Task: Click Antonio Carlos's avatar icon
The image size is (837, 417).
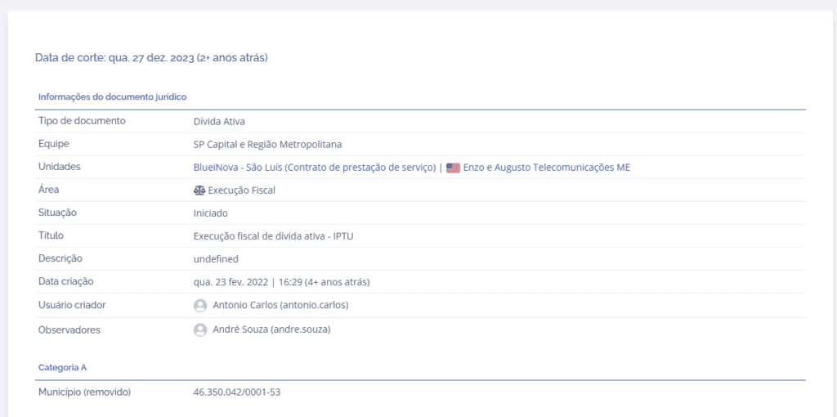Action: coord(200,306)
